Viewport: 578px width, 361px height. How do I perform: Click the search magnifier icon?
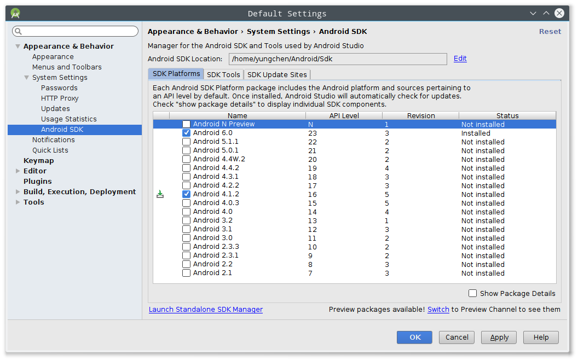point(18,31)
